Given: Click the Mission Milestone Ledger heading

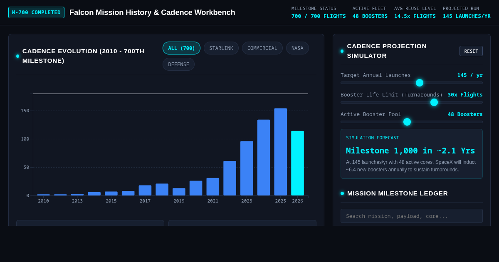Looking at the screenshot, I should (x=398, y=193).
